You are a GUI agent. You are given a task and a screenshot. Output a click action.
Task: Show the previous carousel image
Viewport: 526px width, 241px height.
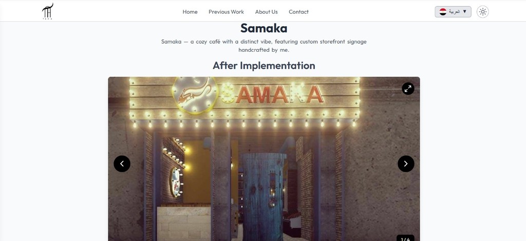(x=122, y=164)
